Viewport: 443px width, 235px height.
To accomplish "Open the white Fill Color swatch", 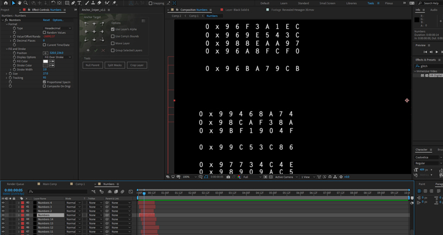I will (x=46, y=61).
